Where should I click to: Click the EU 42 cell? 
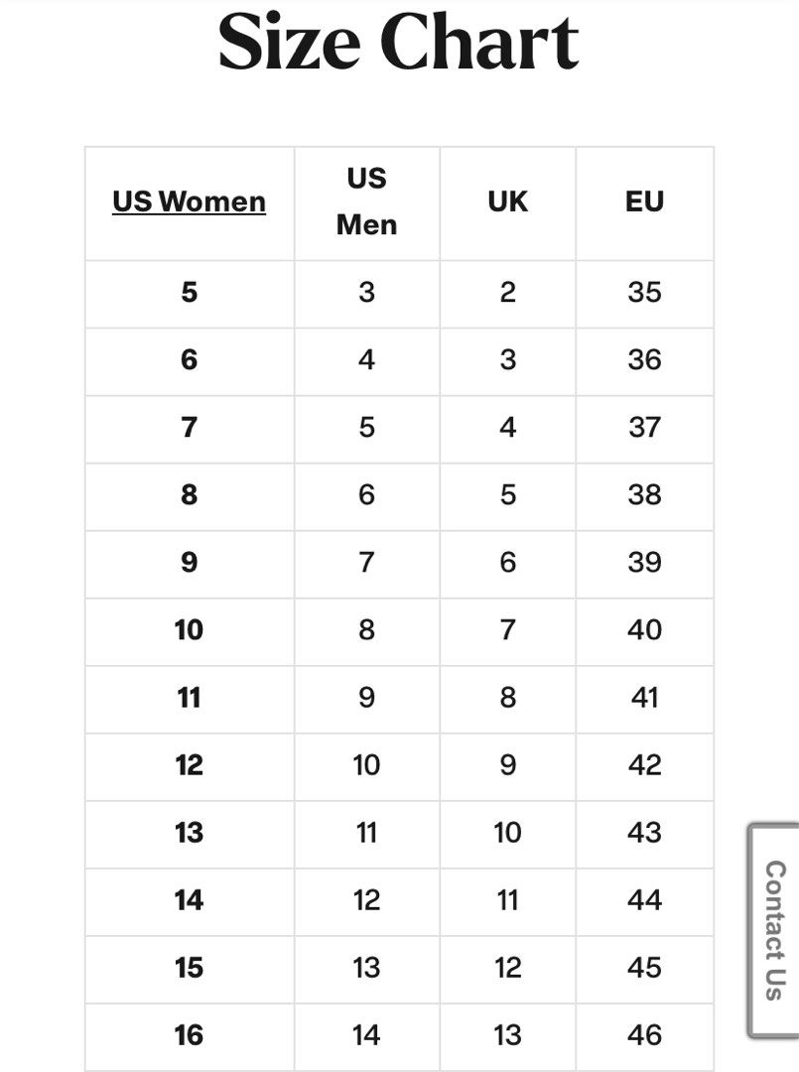point(644,765)
